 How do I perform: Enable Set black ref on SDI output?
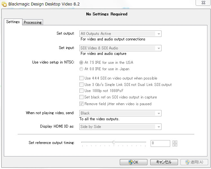tap(81, 97)
